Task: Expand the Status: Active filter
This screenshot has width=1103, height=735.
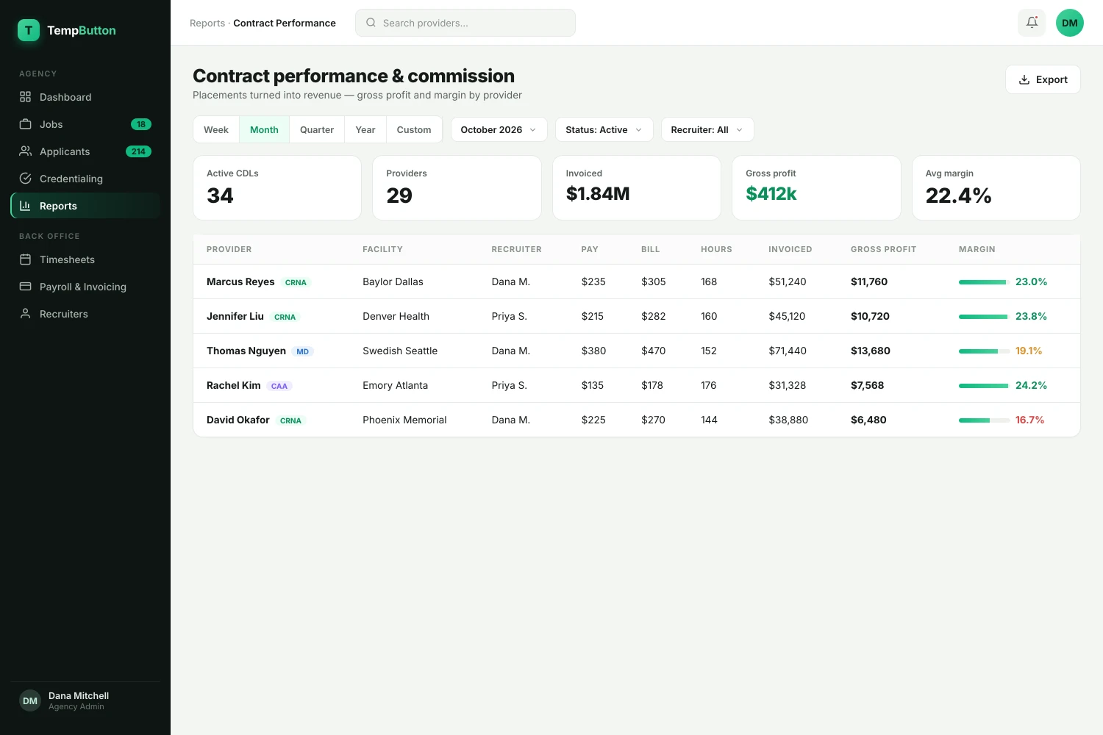Action: pos(604,129)
